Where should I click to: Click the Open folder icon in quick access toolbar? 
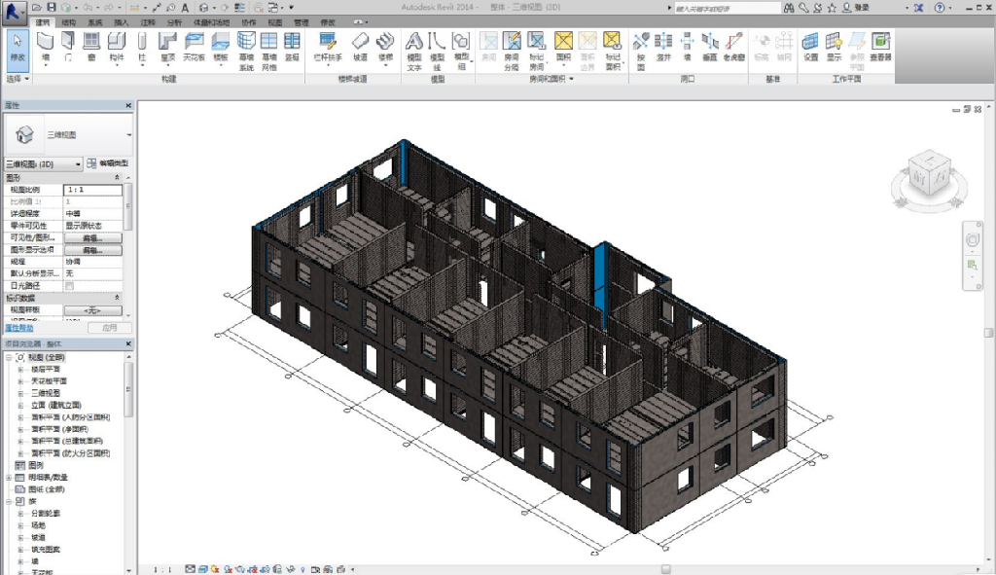(x=37, y=8)
